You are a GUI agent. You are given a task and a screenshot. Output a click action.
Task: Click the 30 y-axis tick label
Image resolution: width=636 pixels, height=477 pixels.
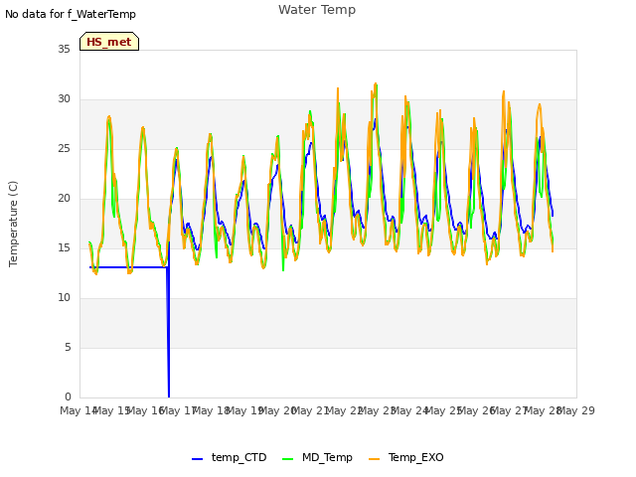[x=64, y=99]
